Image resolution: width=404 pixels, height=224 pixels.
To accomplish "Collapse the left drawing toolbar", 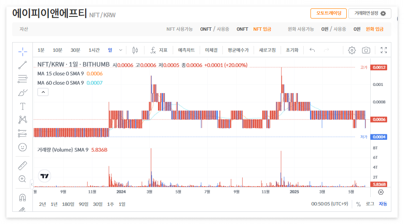I will pos(32,184).
